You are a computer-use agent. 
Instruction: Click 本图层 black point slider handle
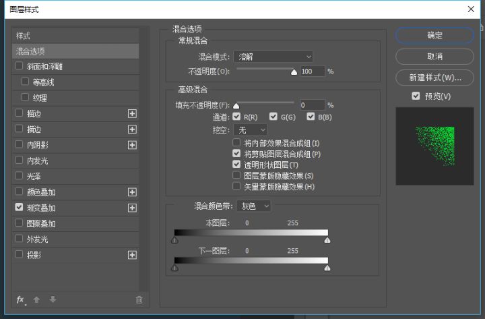click(174, 240)
